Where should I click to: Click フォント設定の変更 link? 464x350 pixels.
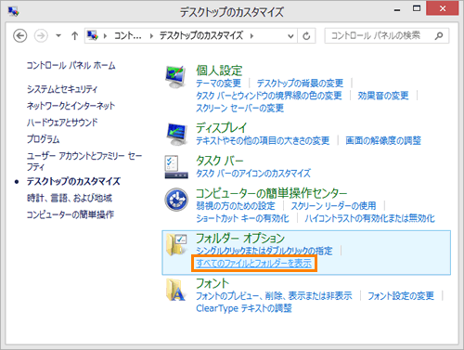401,296
